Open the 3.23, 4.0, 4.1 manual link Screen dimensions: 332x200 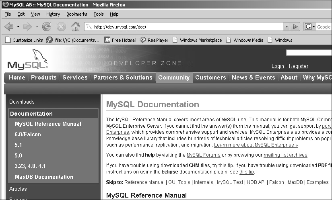point(30,166)
